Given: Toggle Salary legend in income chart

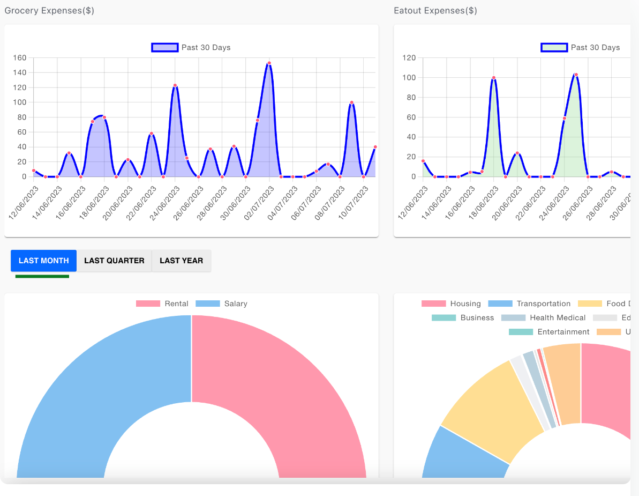Looking at the screenshot, I should [221, 303].
